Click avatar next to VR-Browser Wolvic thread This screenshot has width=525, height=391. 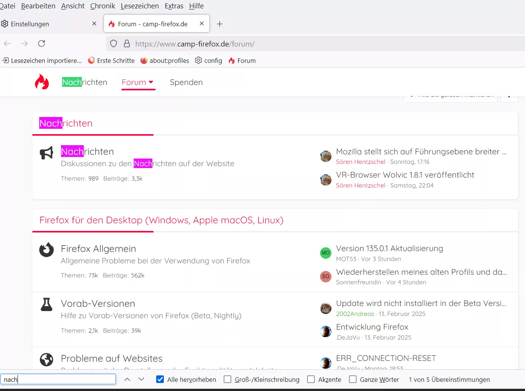[326, 179]
